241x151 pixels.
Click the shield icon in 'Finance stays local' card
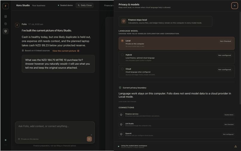pos(123,21)
